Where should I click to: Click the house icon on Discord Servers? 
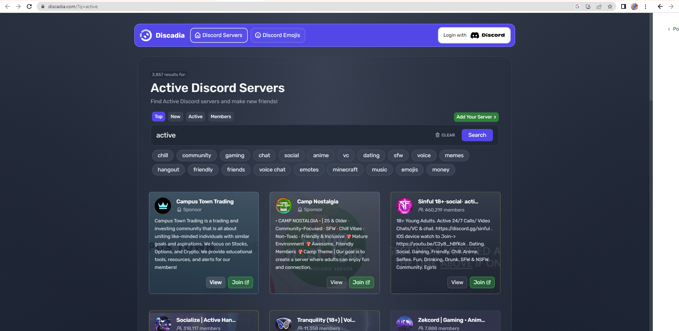click(x=198, y=35)
